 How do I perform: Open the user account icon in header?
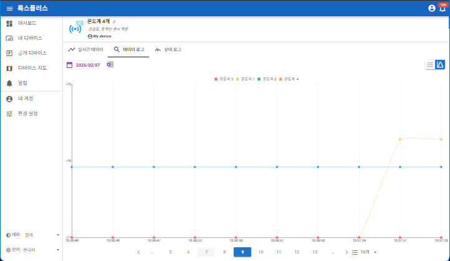pos(431,9)
